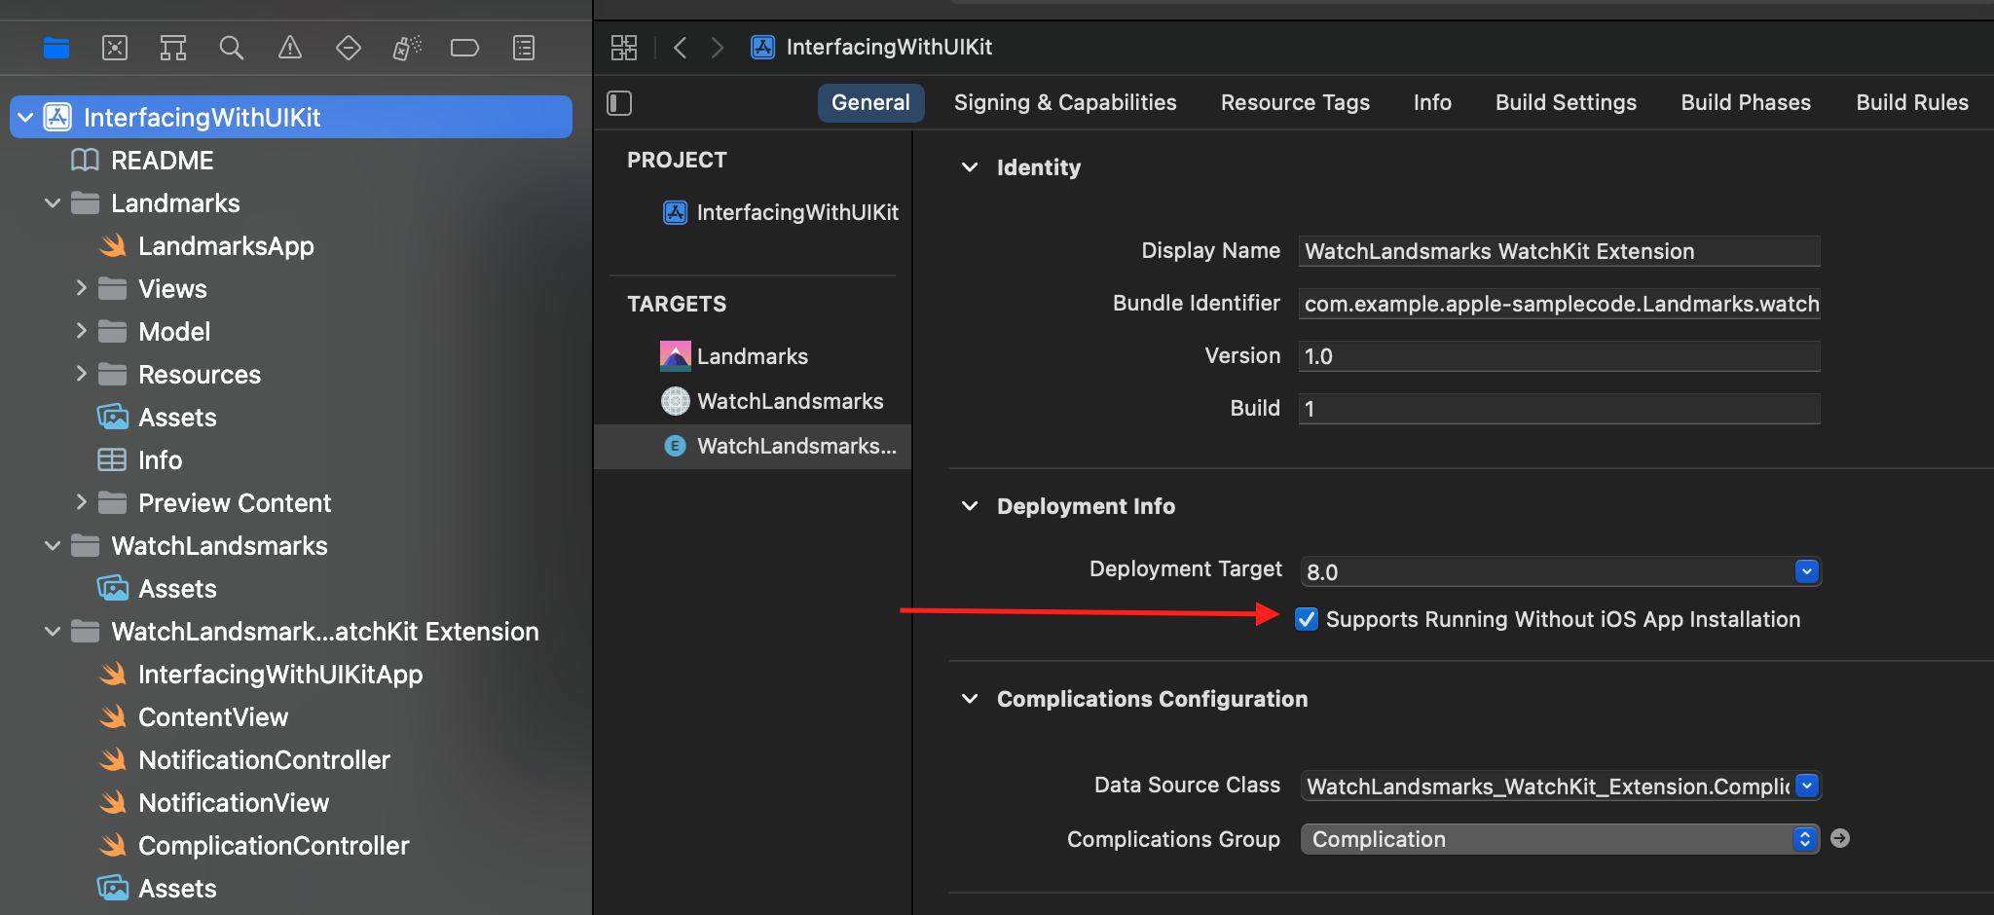Switch to Build Phases tab
1994x915 pixels.
coord(1746,103)
